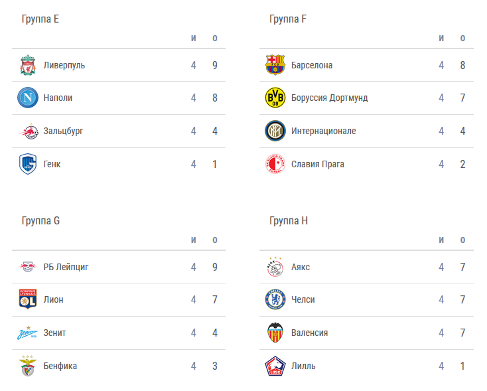Open the РБ Лейпциг team link
Viewport: 487px width, 391px height.
66,267
